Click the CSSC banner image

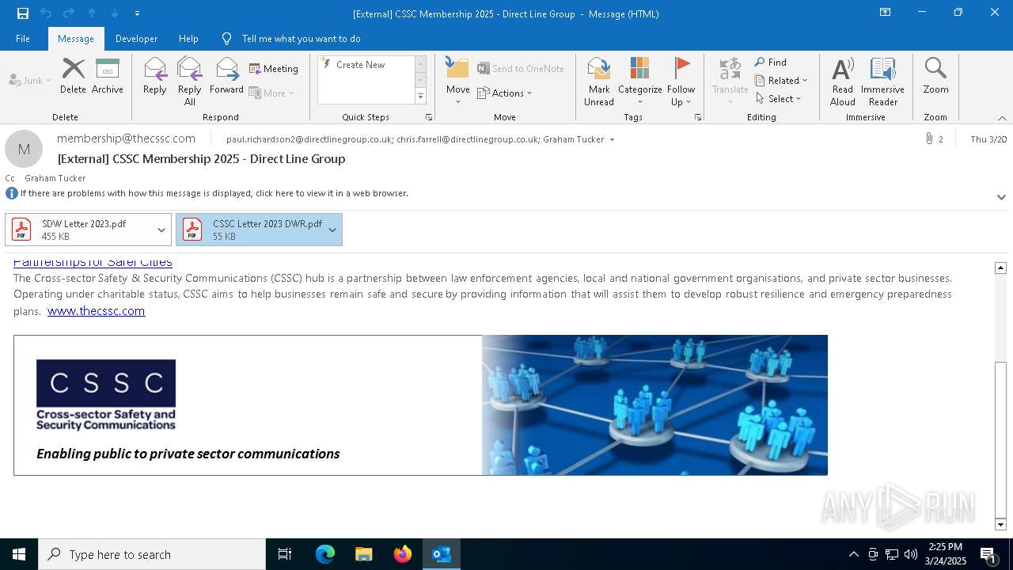(x=420, y=405)
